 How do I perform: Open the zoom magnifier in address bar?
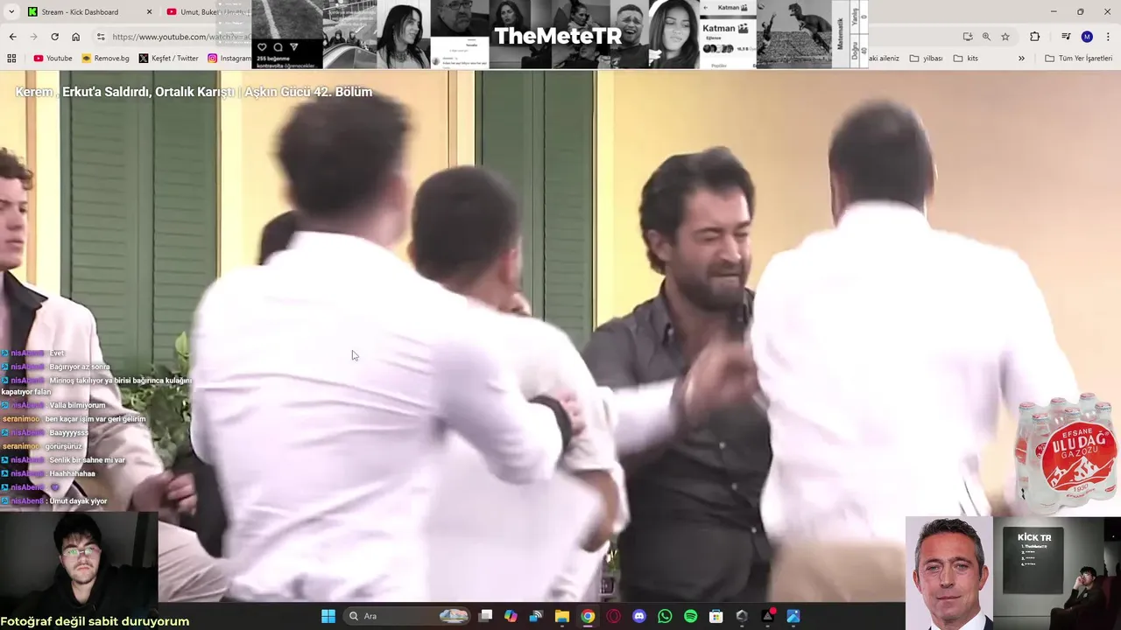click(986, 37)
